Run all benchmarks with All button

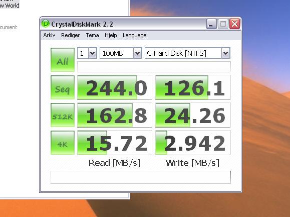click(x=63, y=60)
